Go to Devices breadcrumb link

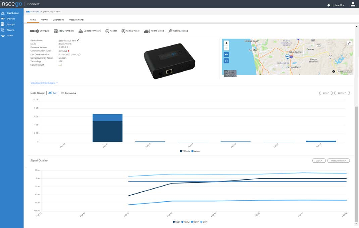point(35,11)
